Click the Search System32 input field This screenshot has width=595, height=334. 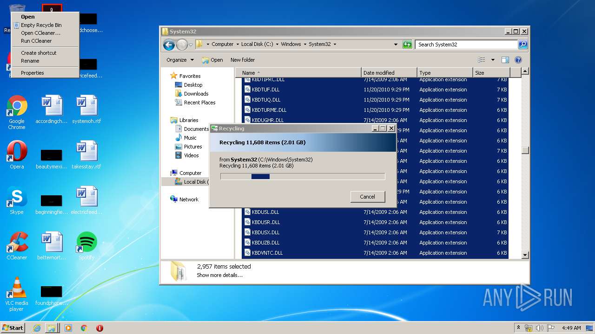pos(466,45)
